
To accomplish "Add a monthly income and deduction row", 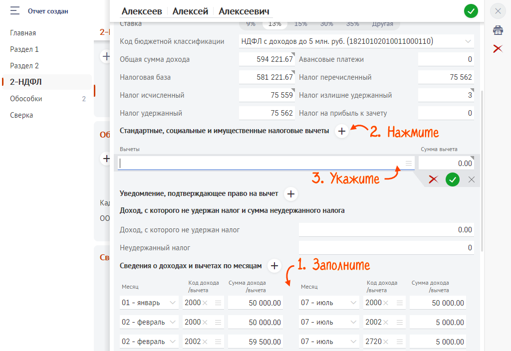I will coord(274,266).
